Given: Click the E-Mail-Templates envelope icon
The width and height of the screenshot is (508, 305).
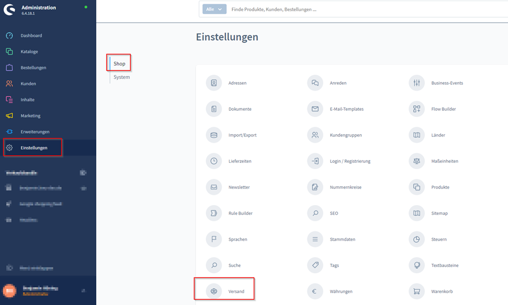Looking at the screenshot, I should pyautogui.click(x=315, y=109).
